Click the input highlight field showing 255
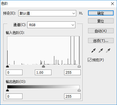This screenshot has height=105, width=117. coord(72,72)
